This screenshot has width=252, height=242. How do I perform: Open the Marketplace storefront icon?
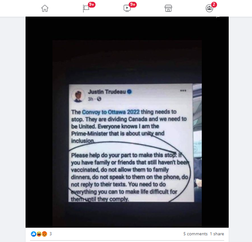coord(168,8)
